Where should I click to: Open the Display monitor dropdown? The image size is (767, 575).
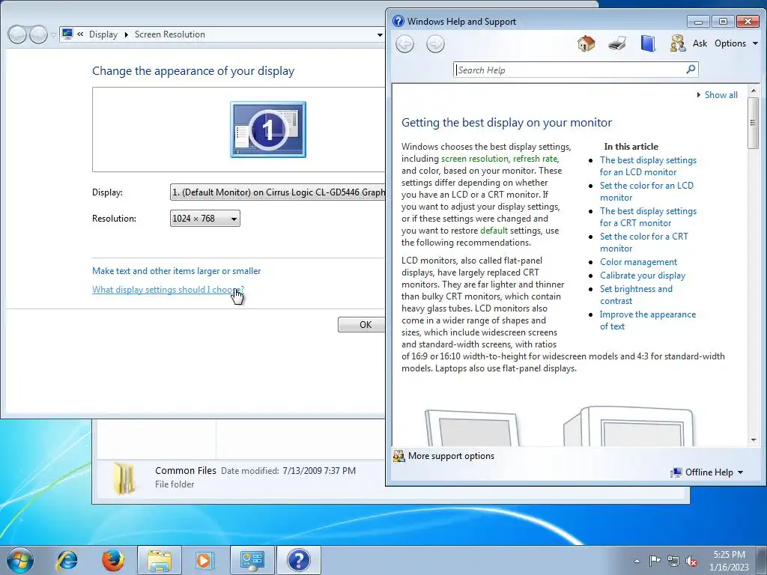coord(277,192)
